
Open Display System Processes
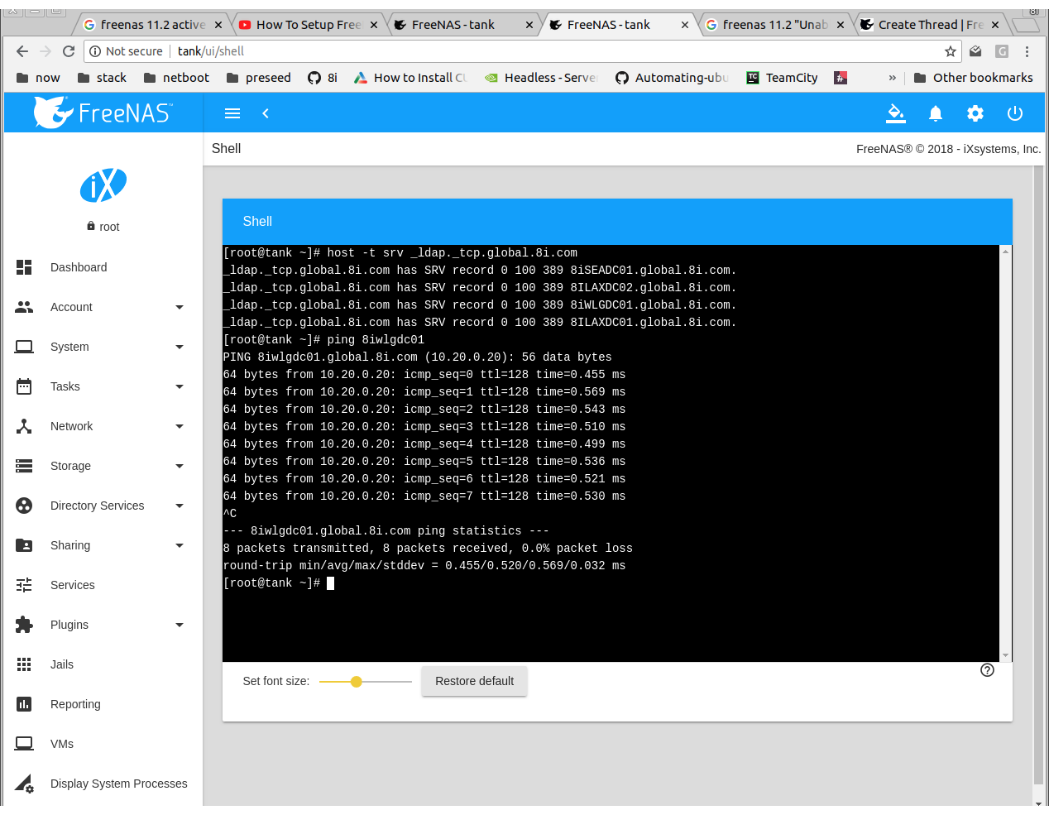click(119, 784)
